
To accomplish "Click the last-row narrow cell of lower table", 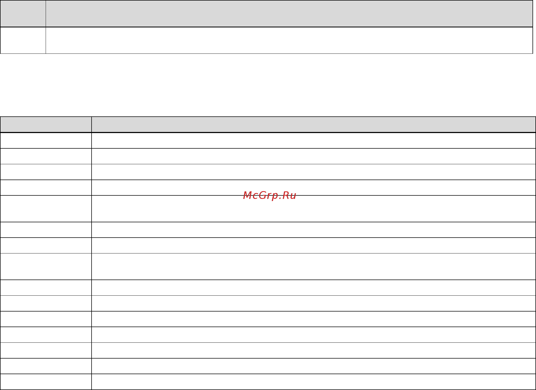I will (46, 382).
